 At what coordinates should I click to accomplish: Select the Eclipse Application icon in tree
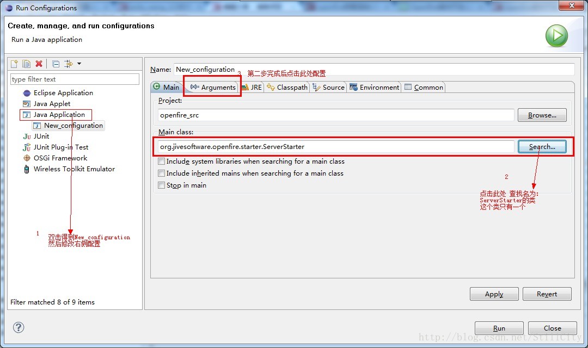tap(27, 93)
